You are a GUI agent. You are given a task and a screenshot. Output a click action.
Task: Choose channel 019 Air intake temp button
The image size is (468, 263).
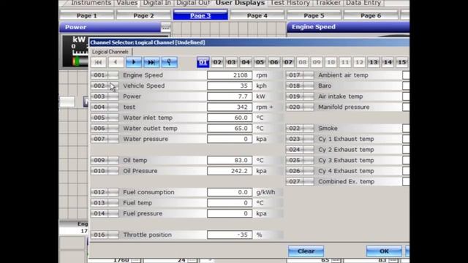pyautogui.click(x=300, y=96)
